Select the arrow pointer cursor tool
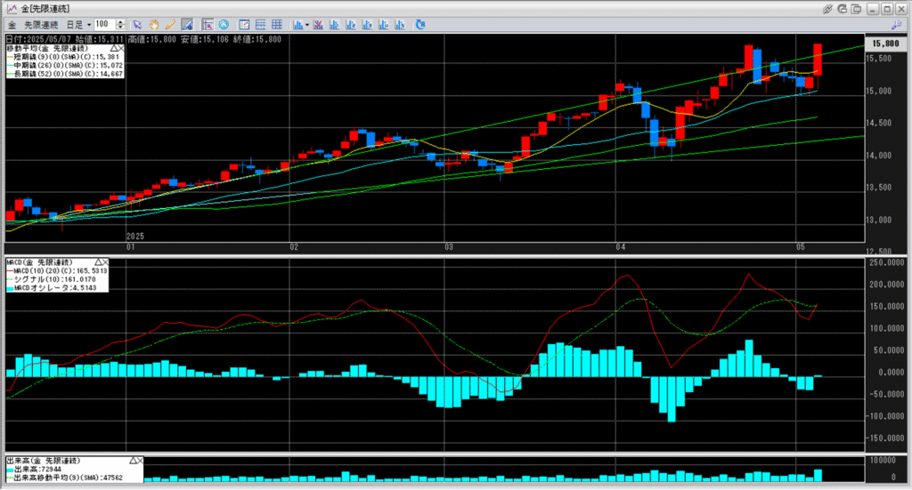This screenshot has height=490, width=912. (x=136, y=24)
